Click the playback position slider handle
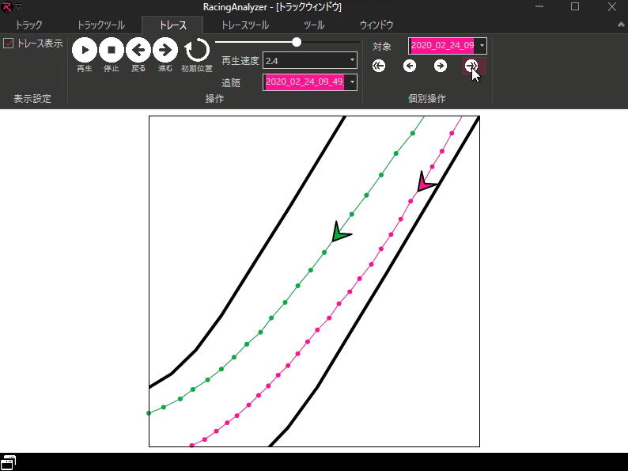Screen dimensions: 628x471 297,42
